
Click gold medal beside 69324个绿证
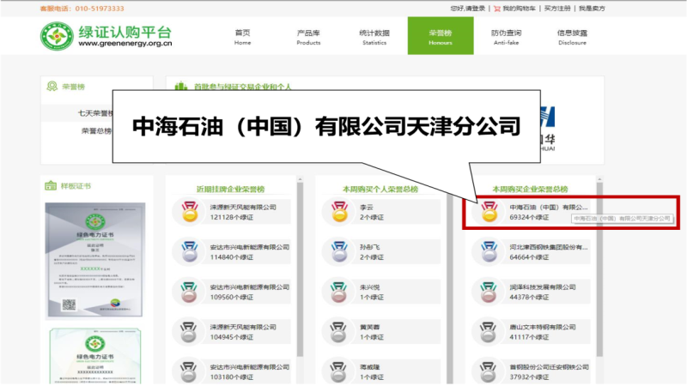coord(489,211)
